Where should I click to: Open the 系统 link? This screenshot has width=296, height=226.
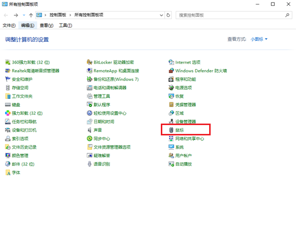click(x=180, y=147)
